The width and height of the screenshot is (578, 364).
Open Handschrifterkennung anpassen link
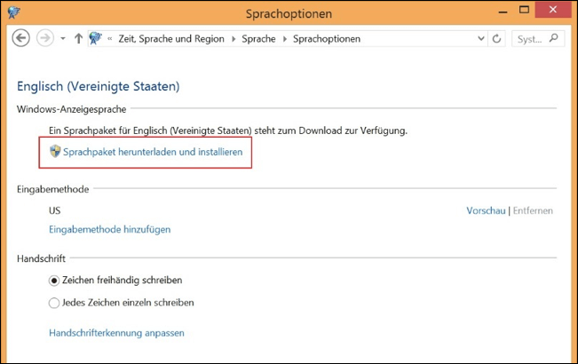(x=116, y=333)
